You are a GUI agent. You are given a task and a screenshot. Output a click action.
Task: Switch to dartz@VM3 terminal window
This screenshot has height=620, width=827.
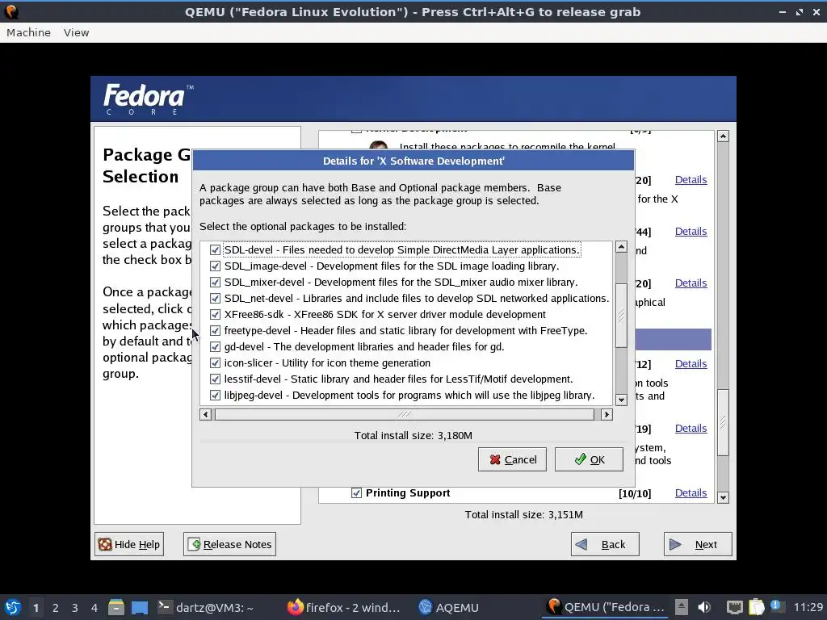[206, 607]
